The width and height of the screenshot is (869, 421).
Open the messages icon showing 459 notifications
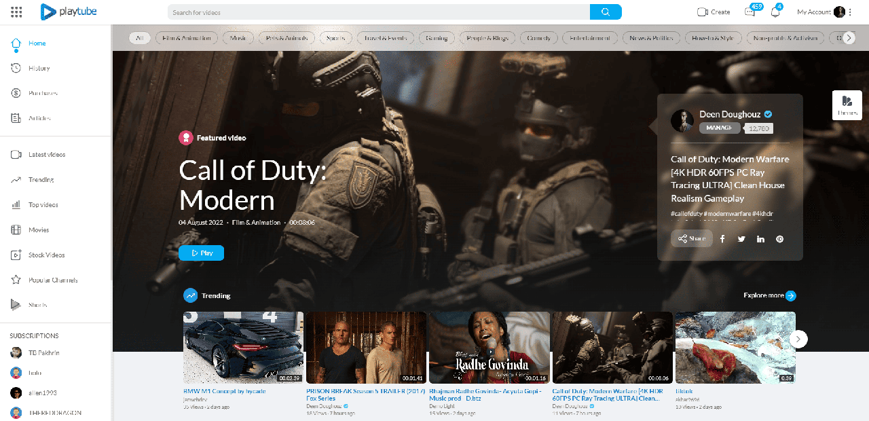point(750,12)
